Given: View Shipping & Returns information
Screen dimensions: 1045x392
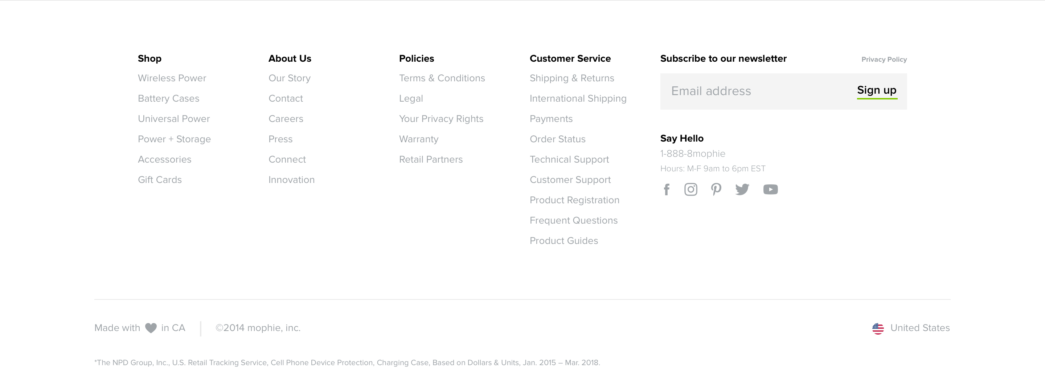Looking at the screenshot, I should 571,78.
